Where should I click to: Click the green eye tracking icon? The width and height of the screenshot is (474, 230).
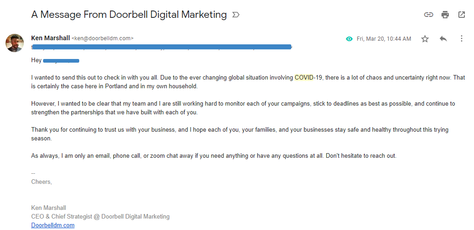click(x=349, y=38)
